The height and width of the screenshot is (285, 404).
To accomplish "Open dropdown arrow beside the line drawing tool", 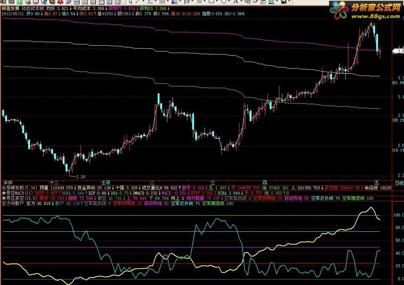I will click(144, 1).
